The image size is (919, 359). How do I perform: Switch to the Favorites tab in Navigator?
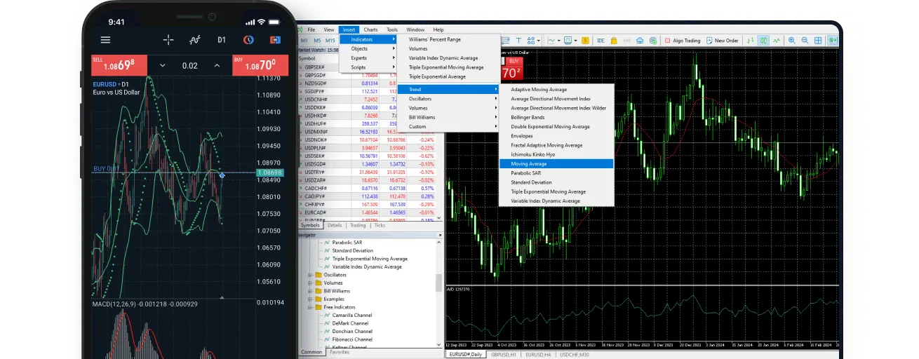tap(340, 352)
